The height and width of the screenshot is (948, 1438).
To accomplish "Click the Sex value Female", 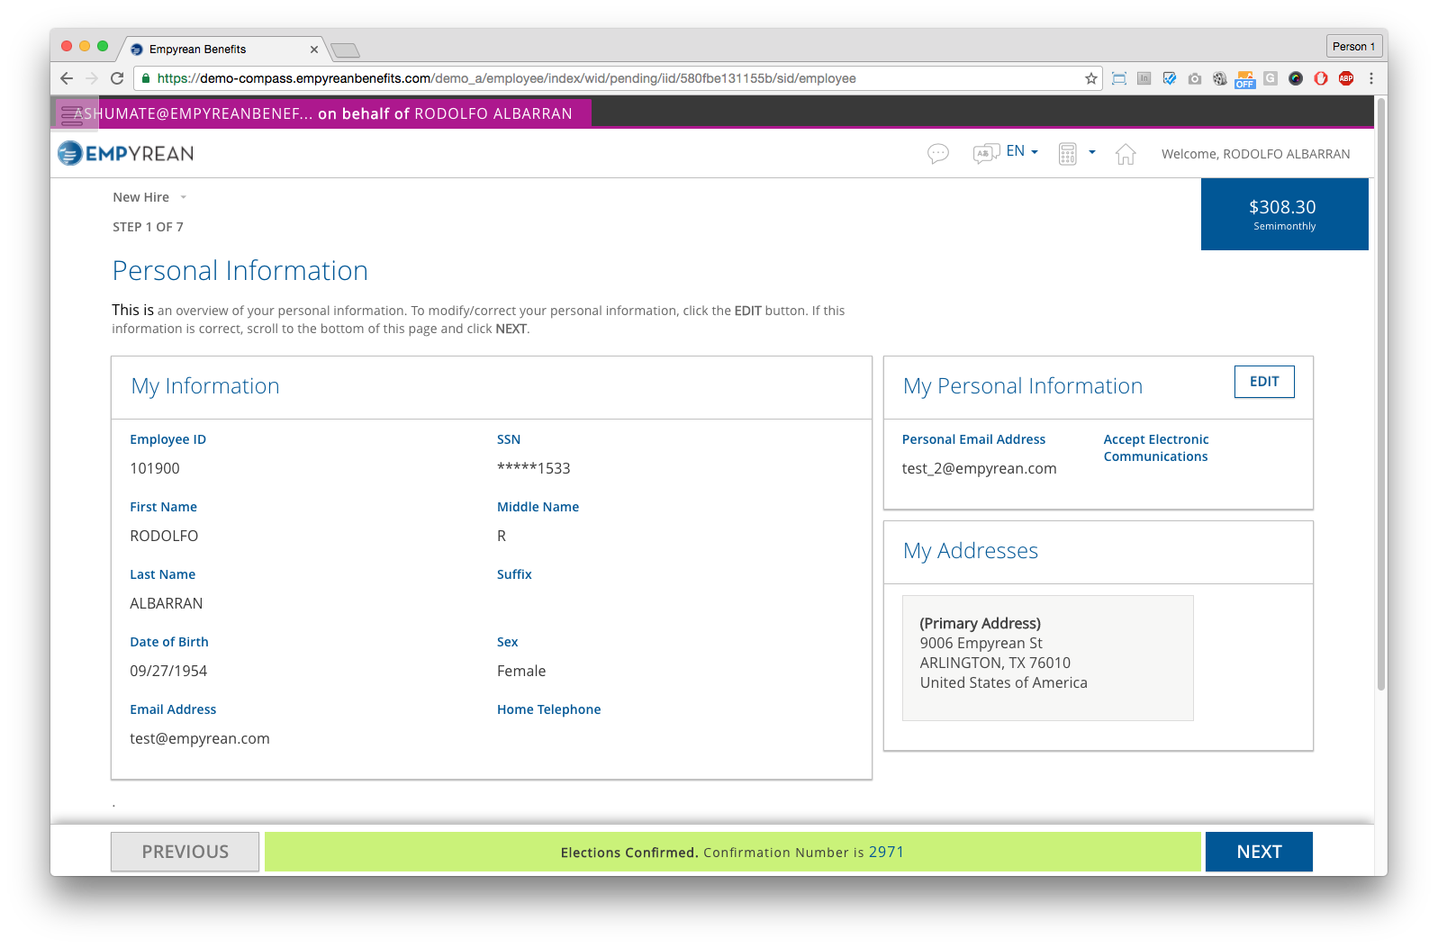I will point(521,671).
